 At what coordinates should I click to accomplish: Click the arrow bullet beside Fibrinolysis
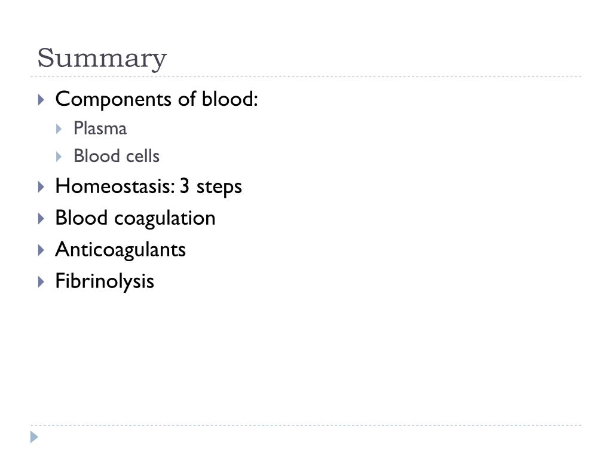(41, 282)
